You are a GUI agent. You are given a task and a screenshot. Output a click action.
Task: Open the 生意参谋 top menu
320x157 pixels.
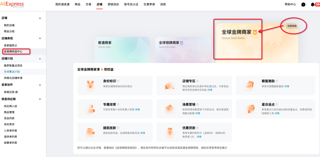(x=149, y=4)
